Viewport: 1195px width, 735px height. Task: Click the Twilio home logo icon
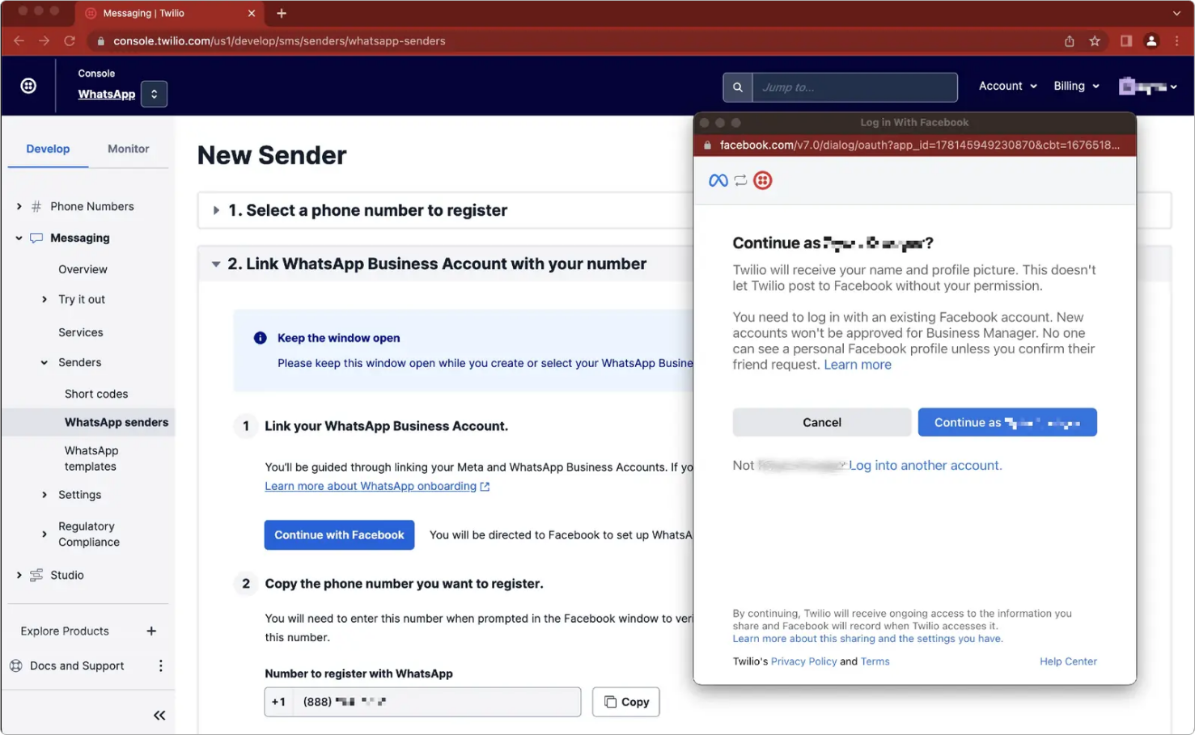coord(28,86)
